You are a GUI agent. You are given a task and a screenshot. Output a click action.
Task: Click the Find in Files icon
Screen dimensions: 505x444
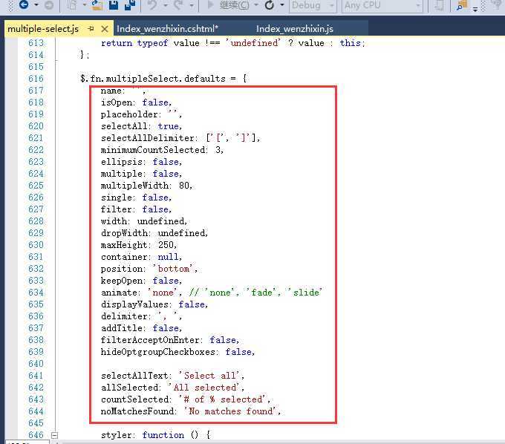point(462,5)
